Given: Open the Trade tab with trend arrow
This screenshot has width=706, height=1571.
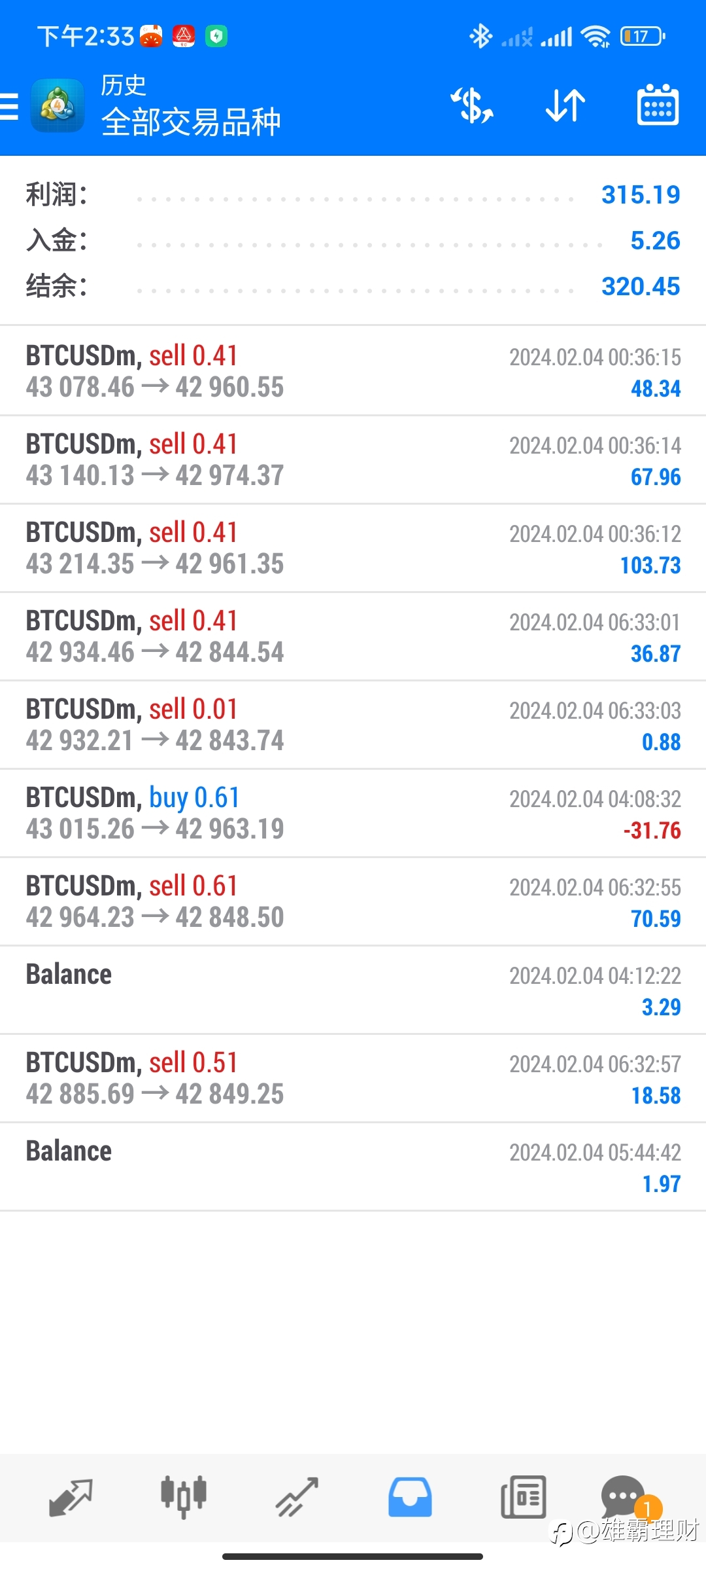Looking at the screenshot, I should (297, 1498).
